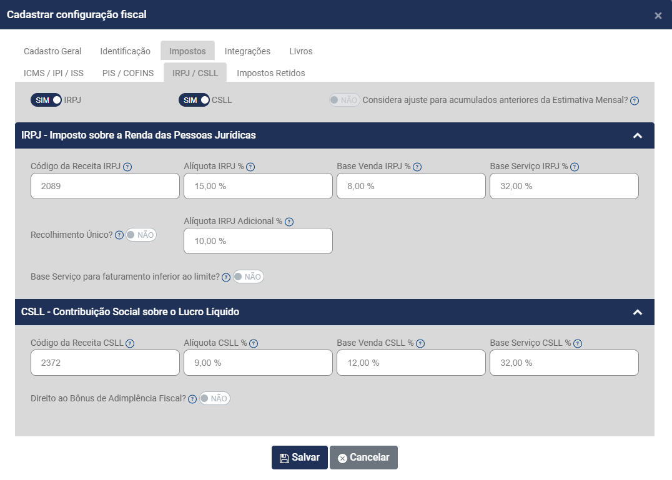Click the Cancelar button
The width and height of the screenshot is (672, 480).
pyautogui.click(x=364, y=458)
